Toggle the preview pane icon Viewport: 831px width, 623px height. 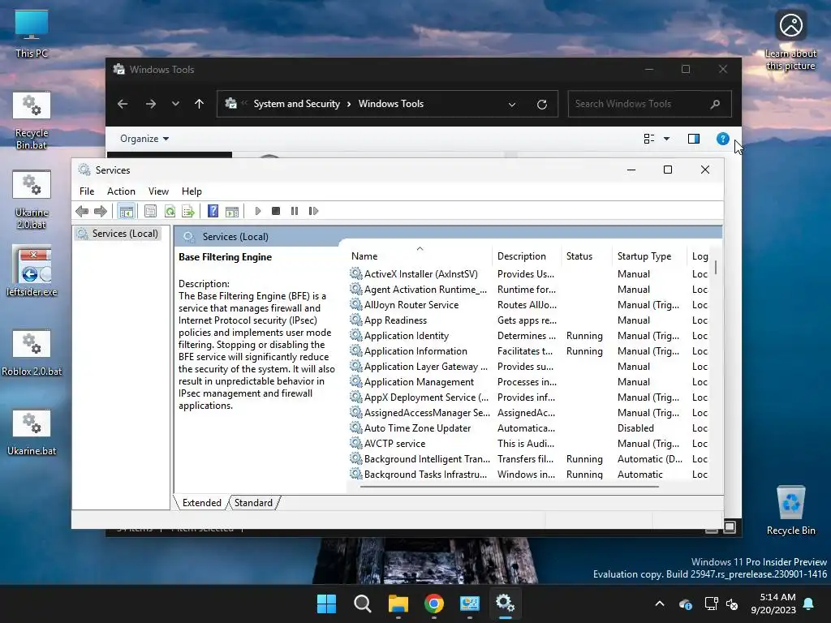click(693, 139)
